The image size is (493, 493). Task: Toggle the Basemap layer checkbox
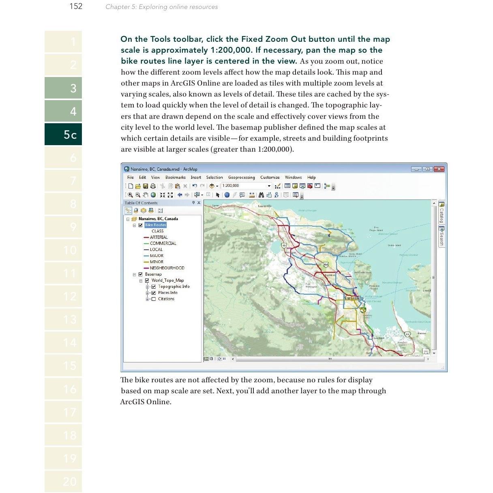point(141,274)
